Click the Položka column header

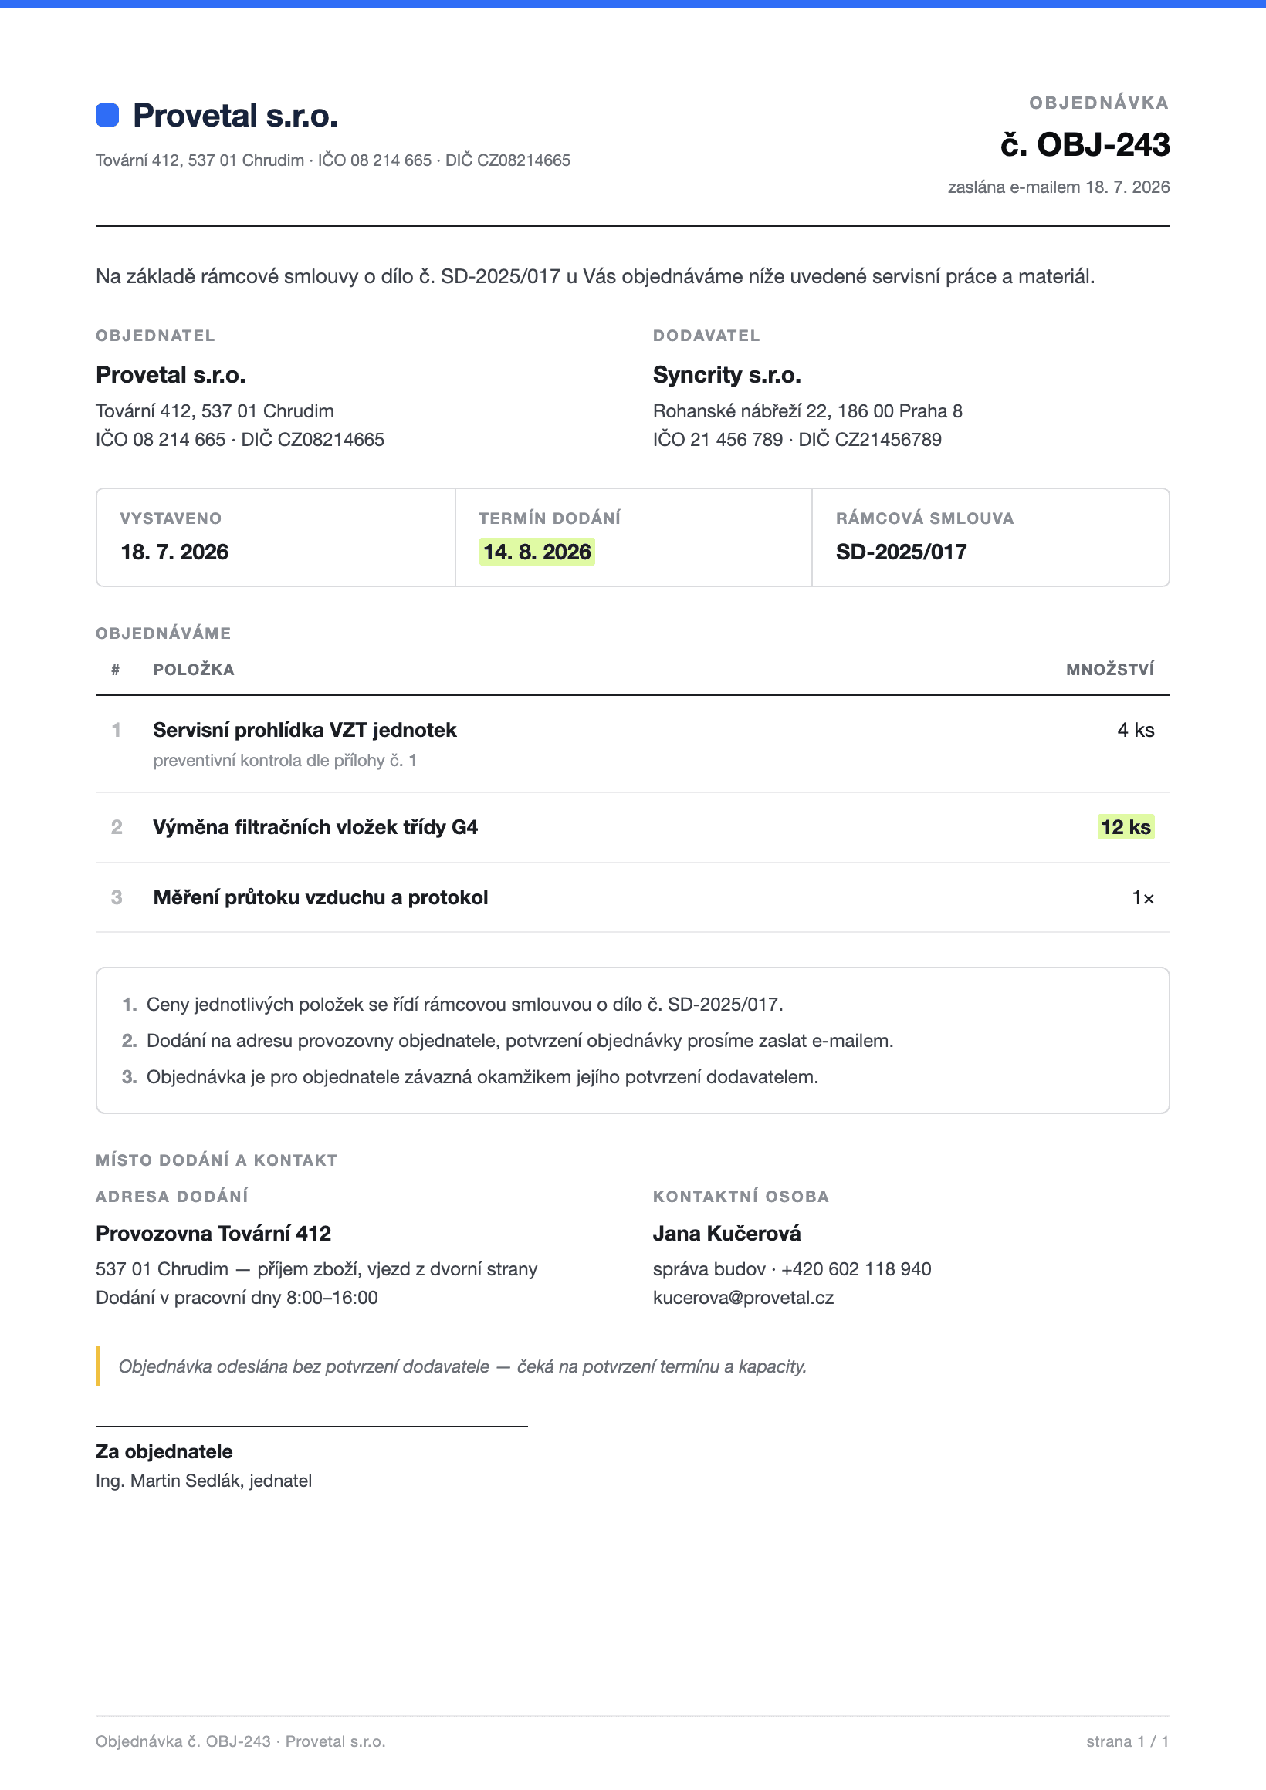click(x=194, y=669)
